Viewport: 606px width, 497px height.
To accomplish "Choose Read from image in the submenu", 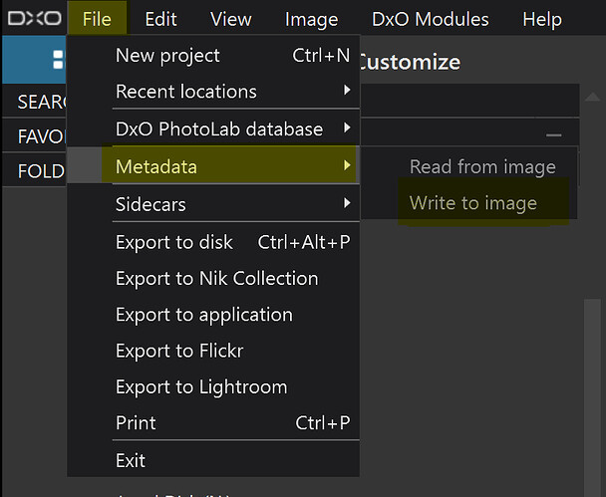I will pyautogui.click(x=482, y=166).
